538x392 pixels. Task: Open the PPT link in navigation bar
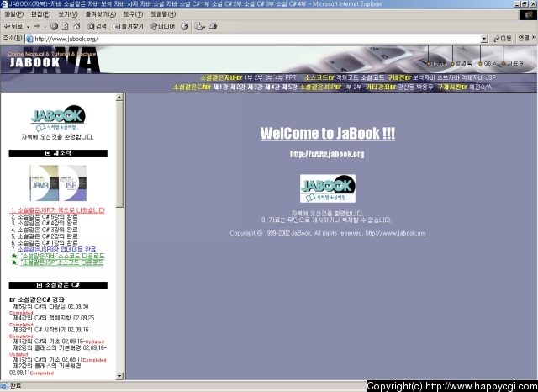click(x=291, y=77)
